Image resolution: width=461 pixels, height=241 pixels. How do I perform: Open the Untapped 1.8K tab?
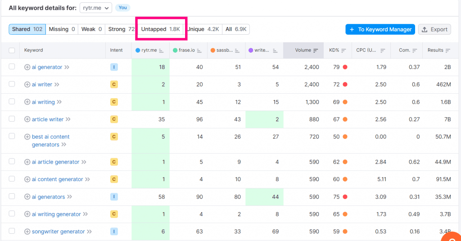[161, 29]
